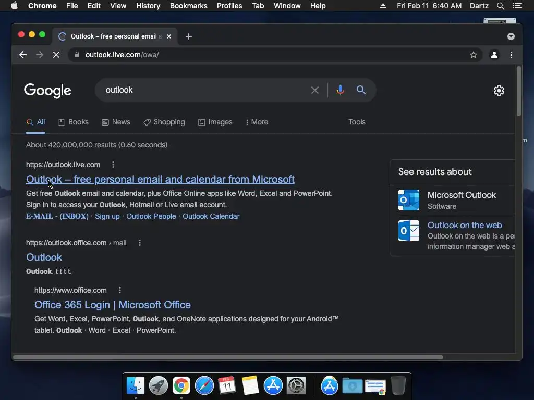Switch to the Books tab
The width and height of the screenshot is (534, 400).
click(x=74, y=122)
